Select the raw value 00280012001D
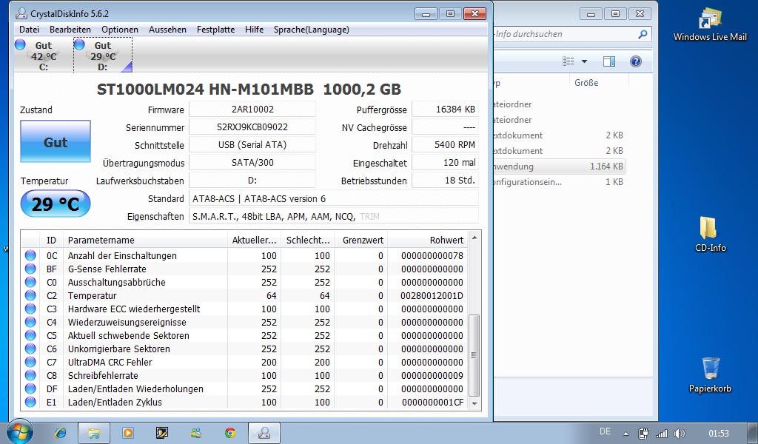 click(432, 296)
